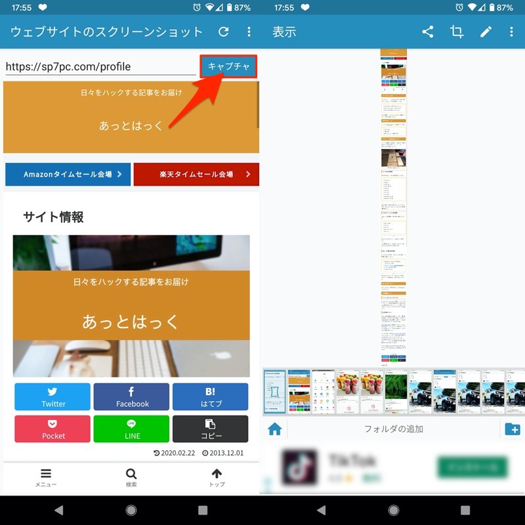Share the page on Facebook
This screenshot has width=525, height=525.
(131, 397)
